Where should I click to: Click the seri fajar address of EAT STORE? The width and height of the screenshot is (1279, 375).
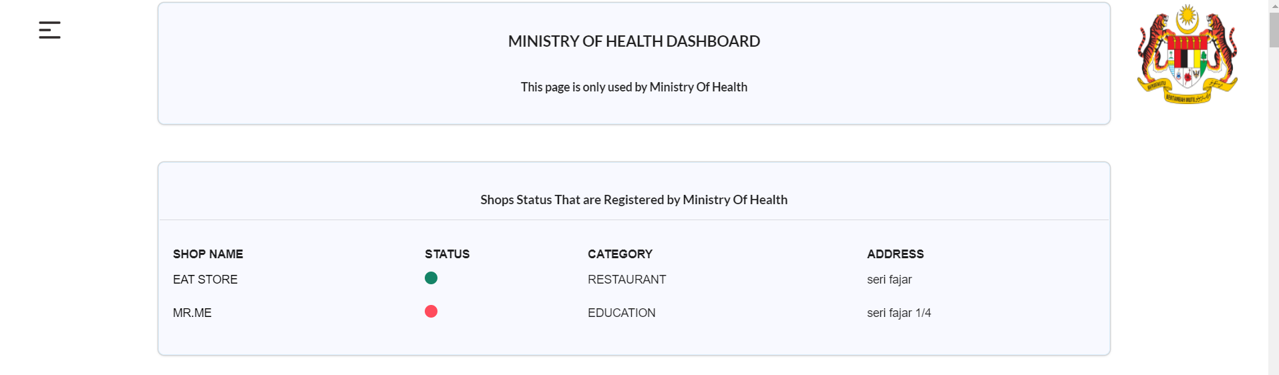click(x=889, y=280)
